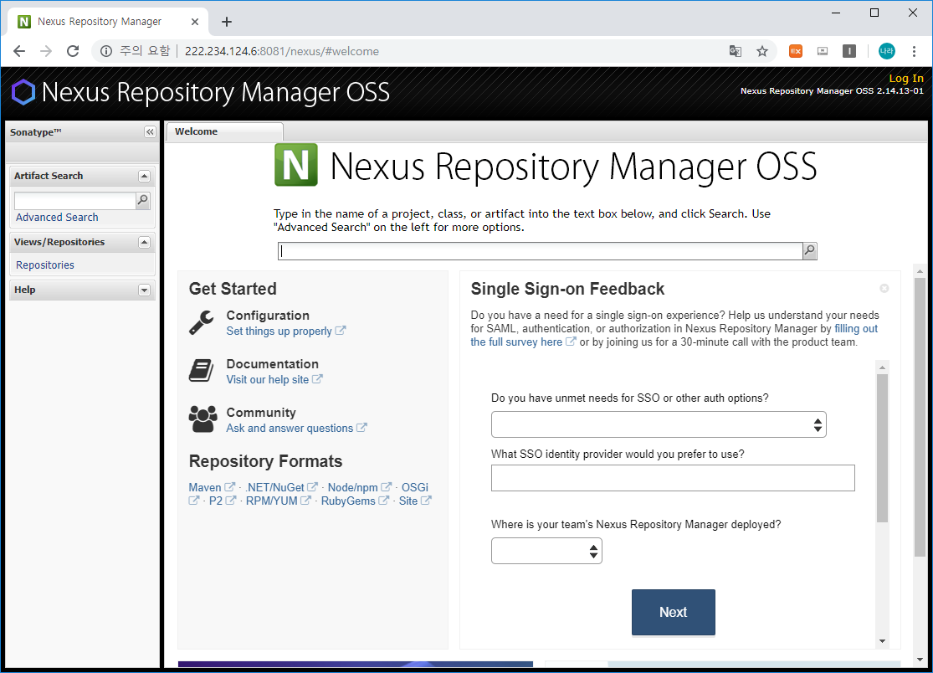933x673 pixels.
Task: Switch to the Welcome tab
Action: [224, 131]
